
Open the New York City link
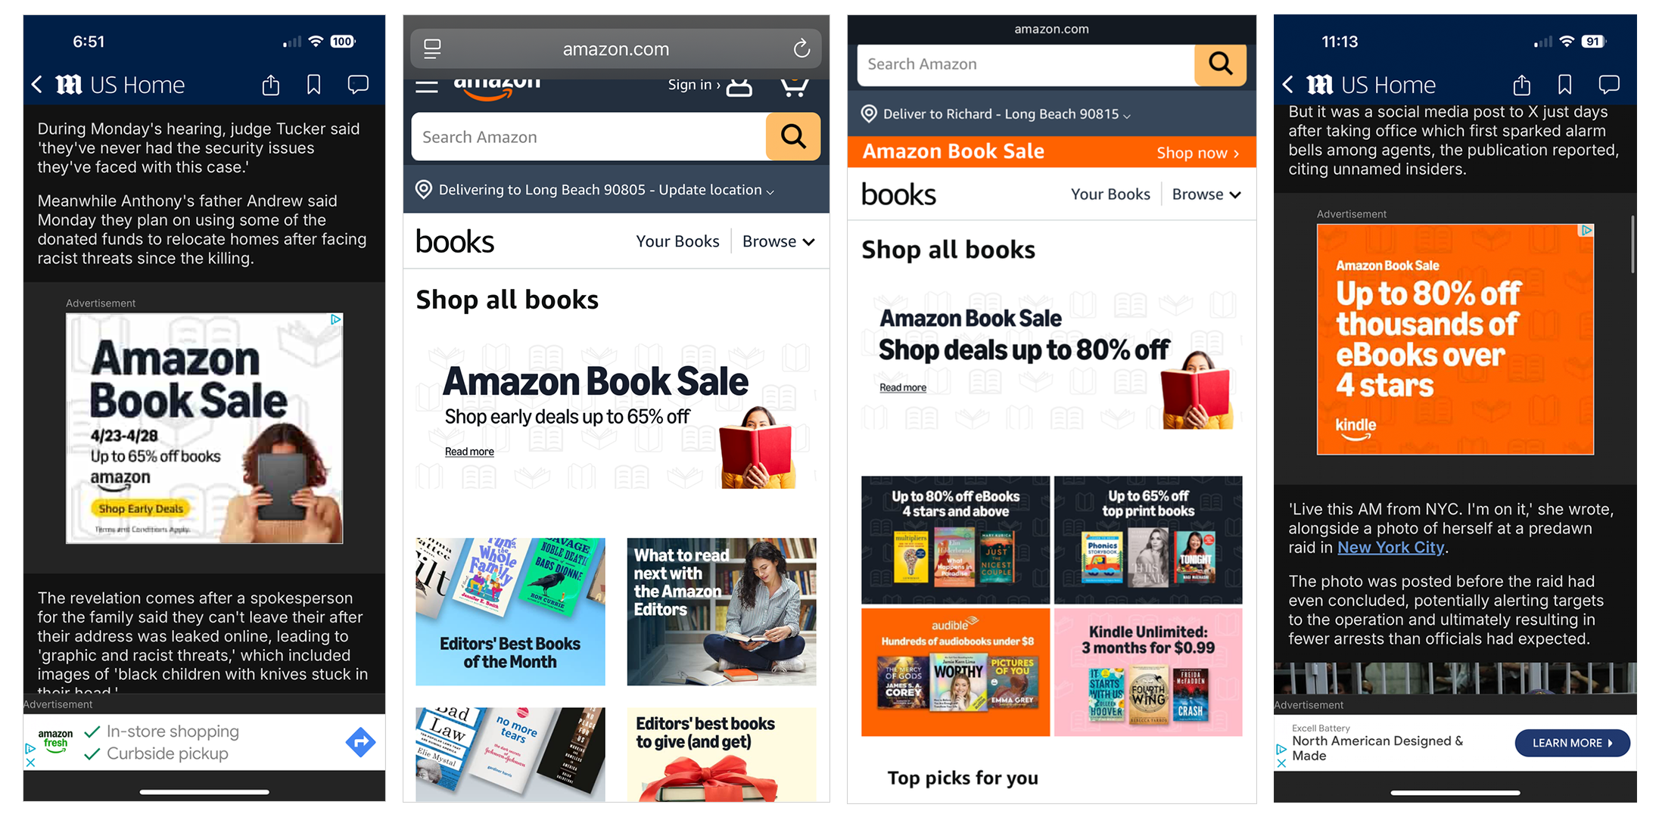pos(1391,548)
